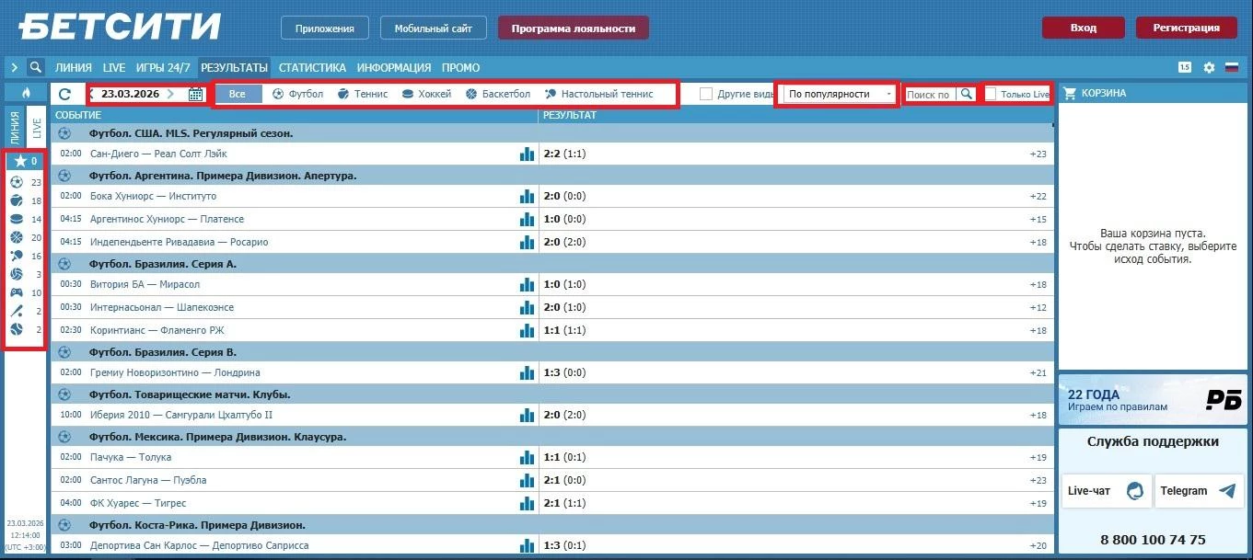Screen dimensions: 1253x560
Task: Toggle the Другие виды checkbox
Action: tap(706, 94)
